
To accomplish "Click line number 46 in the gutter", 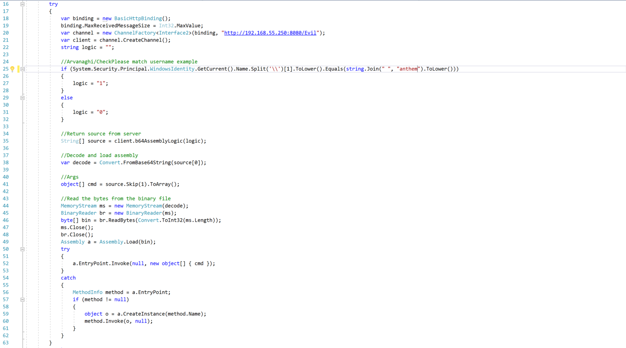I will (6, 220).
